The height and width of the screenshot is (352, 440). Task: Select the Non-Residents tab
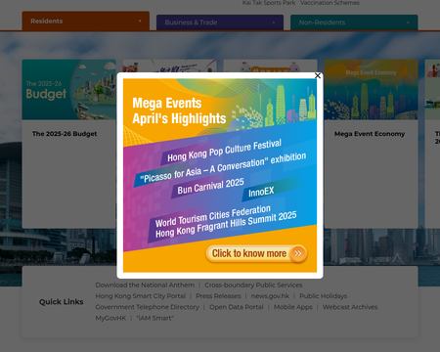coord(354,22)
